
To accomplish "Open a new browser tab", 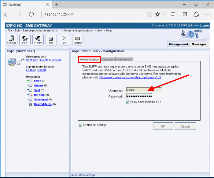I will (x=56, y=5).
